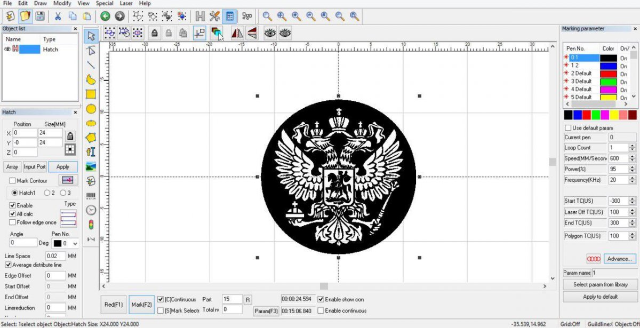Select the Hatch1 radio button
This screenshot has width=640, height=328.
pyautogui.click(x=15, y=193)
